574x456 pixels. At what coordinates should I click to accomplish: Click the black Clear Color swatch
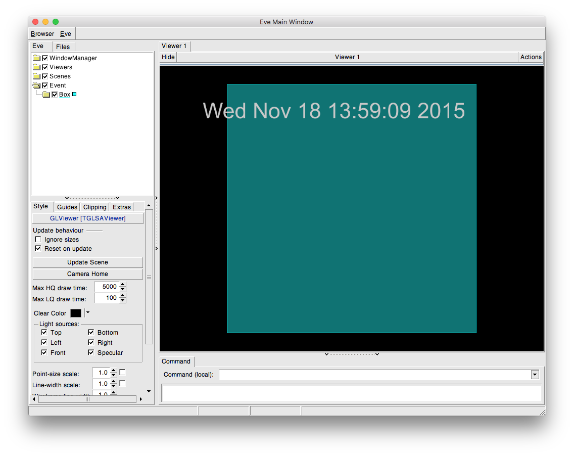point(76,313)
